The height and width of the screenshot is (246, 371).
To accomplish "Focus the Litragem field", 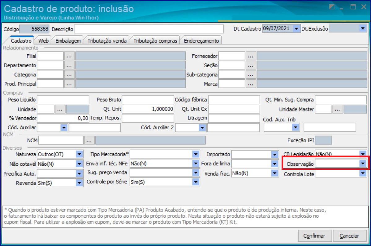I will (234, 118).
